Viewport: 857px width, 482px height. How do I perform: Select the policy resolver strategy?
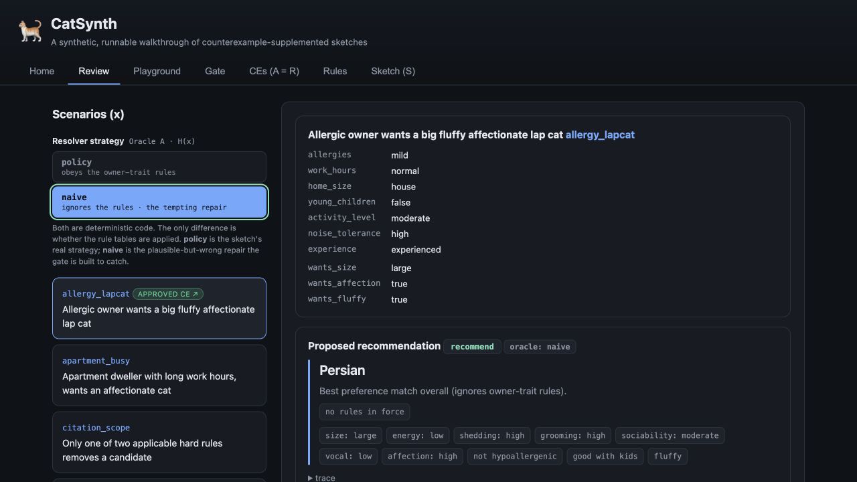(x=159, y=167)
